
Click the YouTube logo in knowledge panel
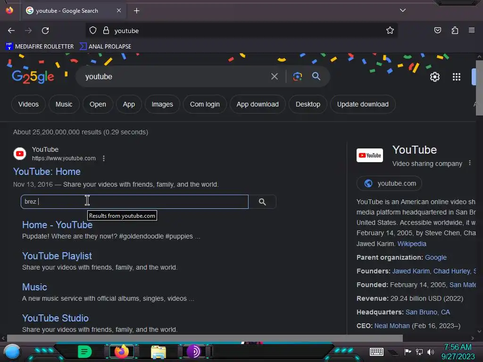coord(370,155)
